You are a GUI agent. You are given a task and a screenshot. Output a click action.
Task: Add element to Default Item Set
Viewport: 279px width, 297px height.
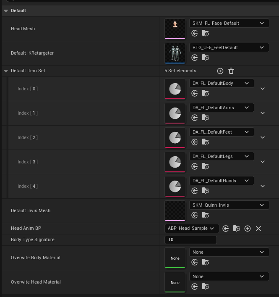point(220,71)
